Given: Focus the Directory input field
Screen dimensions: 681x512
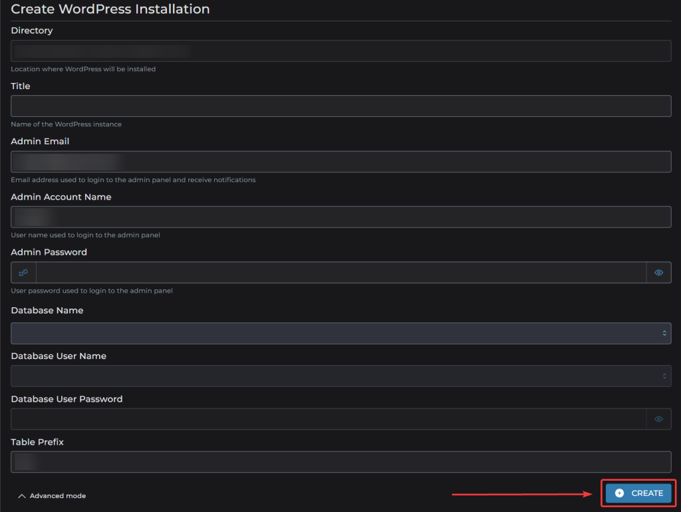Looking at the screenshot, I should coord(341,51).
